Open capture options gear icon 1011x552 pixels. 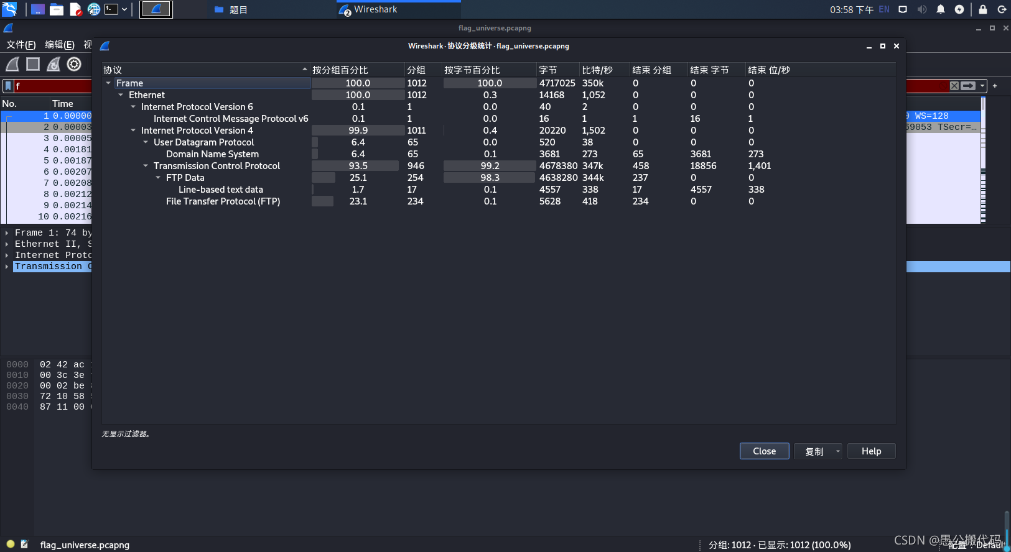click(x=74, y=64)
